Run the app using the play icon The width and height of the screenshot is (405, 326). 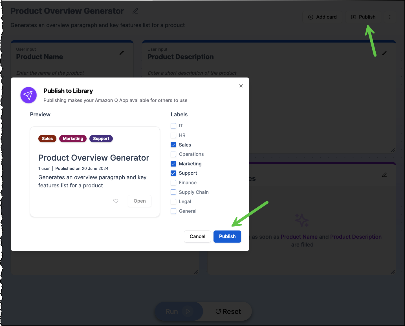pyautogui.click(x=188, y=311)
